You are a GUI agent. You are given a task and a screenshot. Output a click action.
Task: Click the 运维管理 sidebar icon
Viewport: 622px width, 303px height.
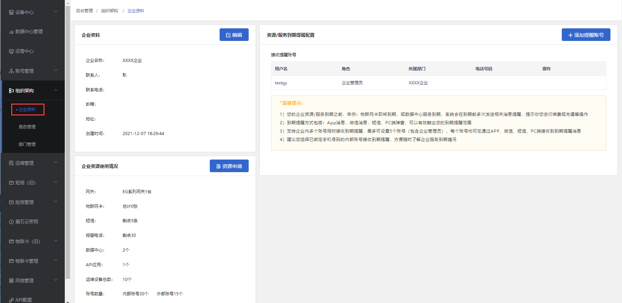pyautogui.click(x=11, y=163)
